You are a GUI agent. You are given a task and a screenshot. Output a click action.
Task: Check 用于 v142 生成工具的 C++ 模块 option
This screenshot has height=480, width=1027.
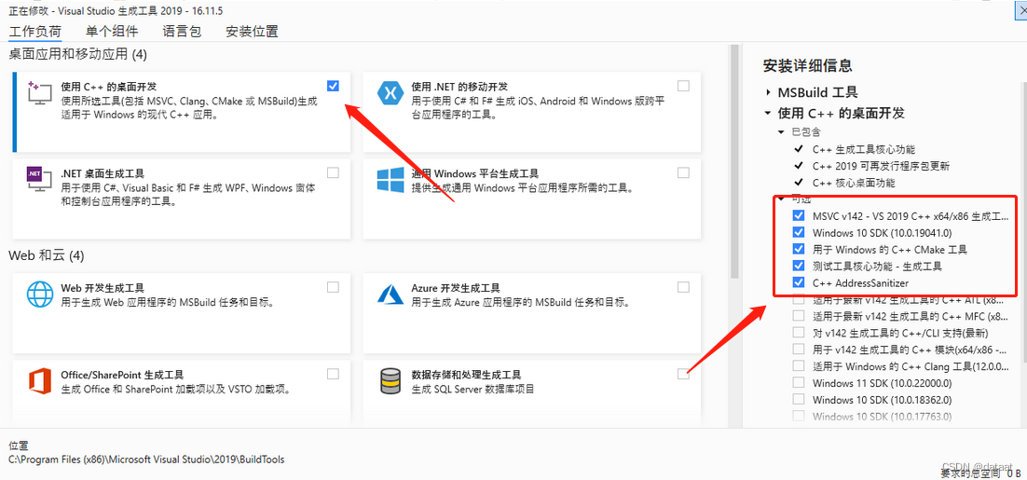[799, 349]
